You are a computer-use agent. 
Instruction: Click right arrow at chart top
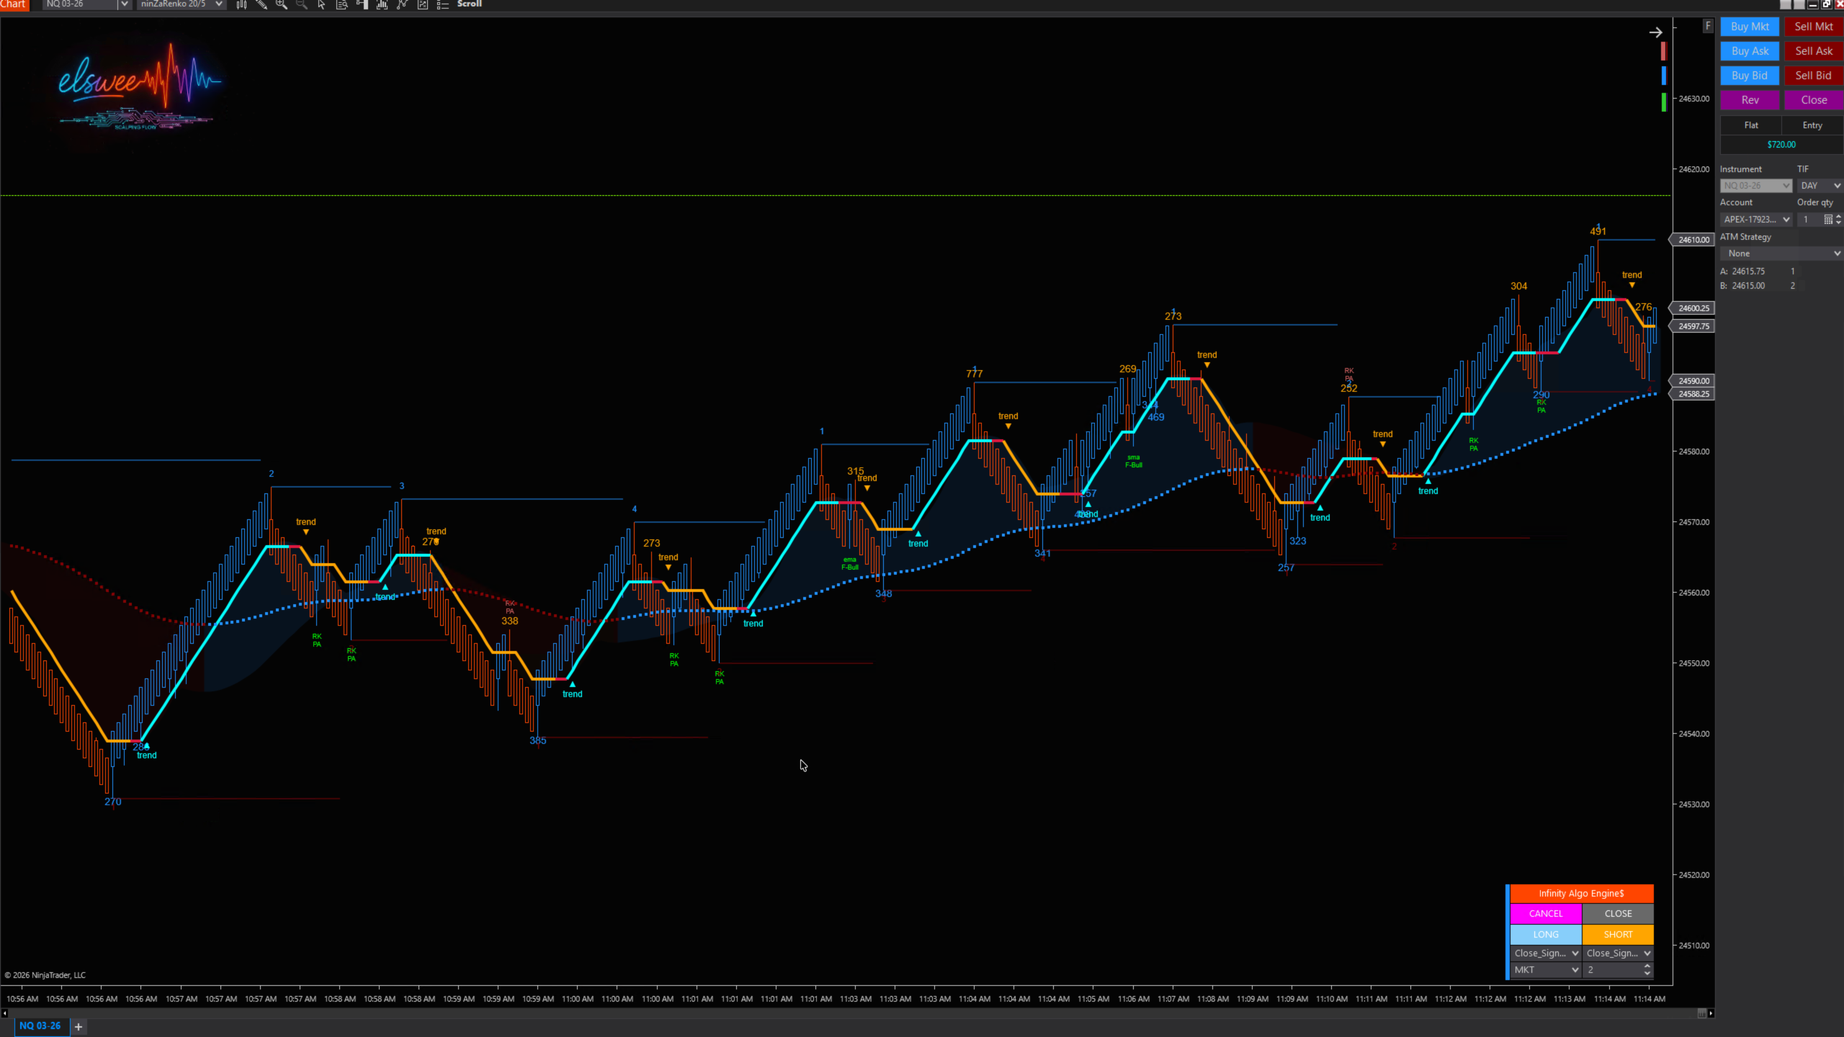tap(1655, 32)
